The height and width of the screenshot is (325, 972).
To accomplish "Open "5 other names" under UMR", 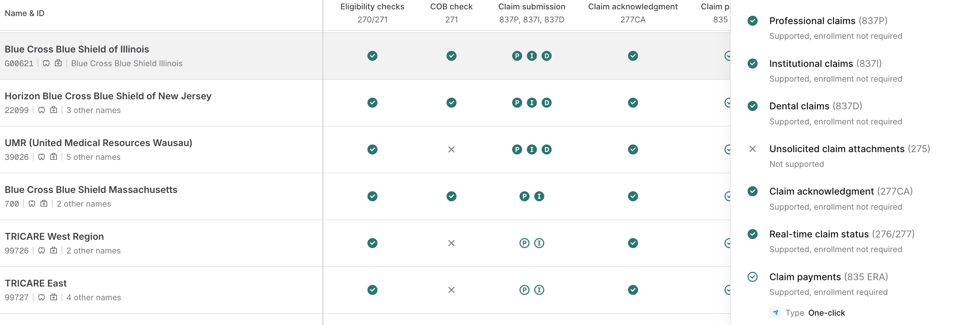I will click(x=93, y=157).
